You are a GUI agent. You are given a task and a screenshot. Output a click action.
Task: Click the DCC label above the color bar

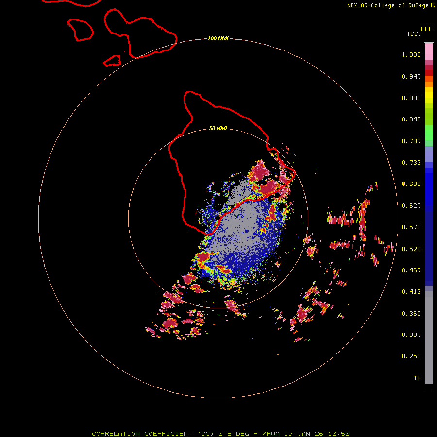pyautogui.click(x=427, y=29)
